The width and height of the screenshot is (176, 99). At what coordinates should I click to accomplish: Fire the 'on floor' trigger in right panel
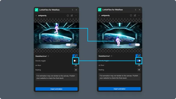[x=139, y=65]
